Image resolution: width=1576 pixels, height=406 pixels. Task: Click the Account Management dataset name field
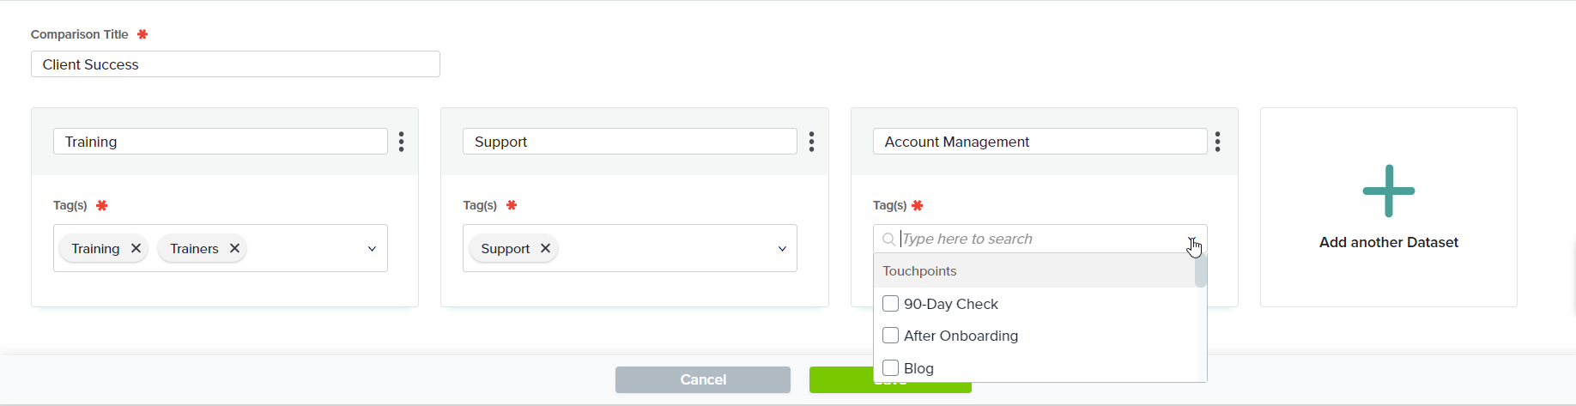pyautogui.click(x=1040, y=142)
